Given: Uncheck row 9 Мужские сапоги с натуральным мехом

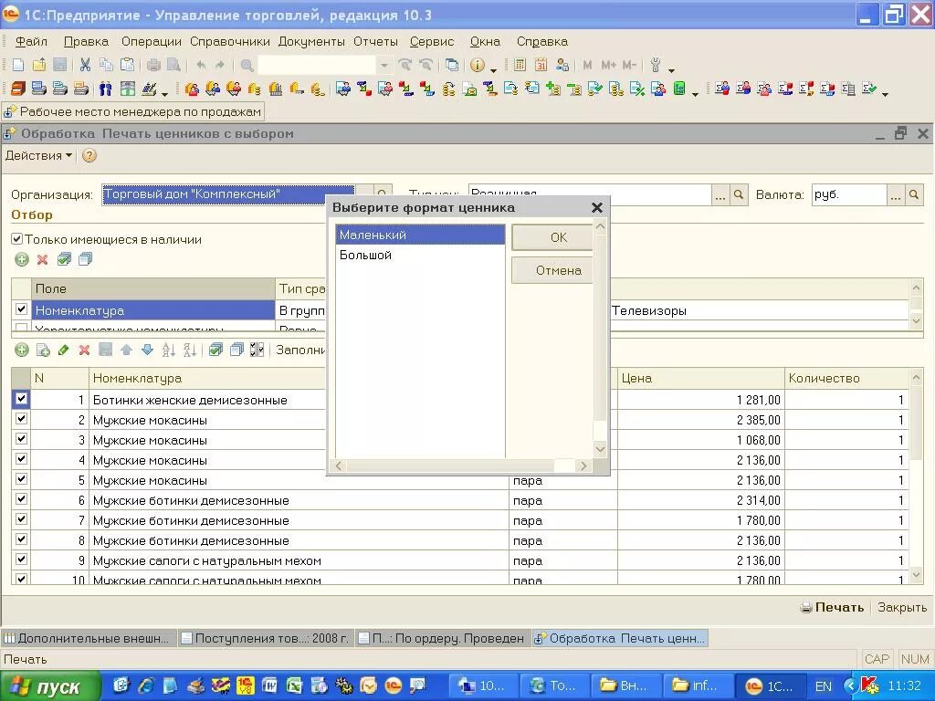Looking at the screenshot, I should point(22,560).
